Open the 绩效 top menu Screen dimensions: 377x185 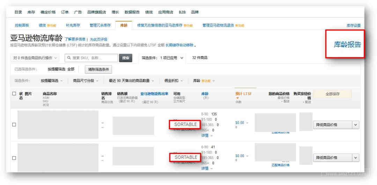(x=149, y=12)
